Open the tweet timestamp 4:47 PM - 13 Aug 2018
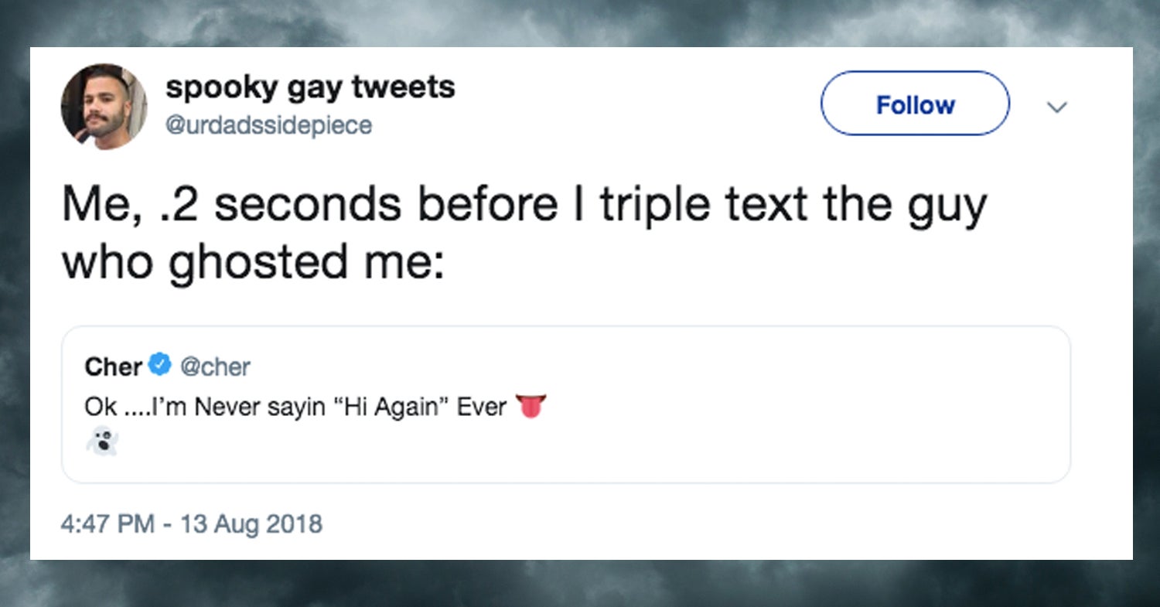Screen dimensions: 1160x607 (x=193, y=523)
